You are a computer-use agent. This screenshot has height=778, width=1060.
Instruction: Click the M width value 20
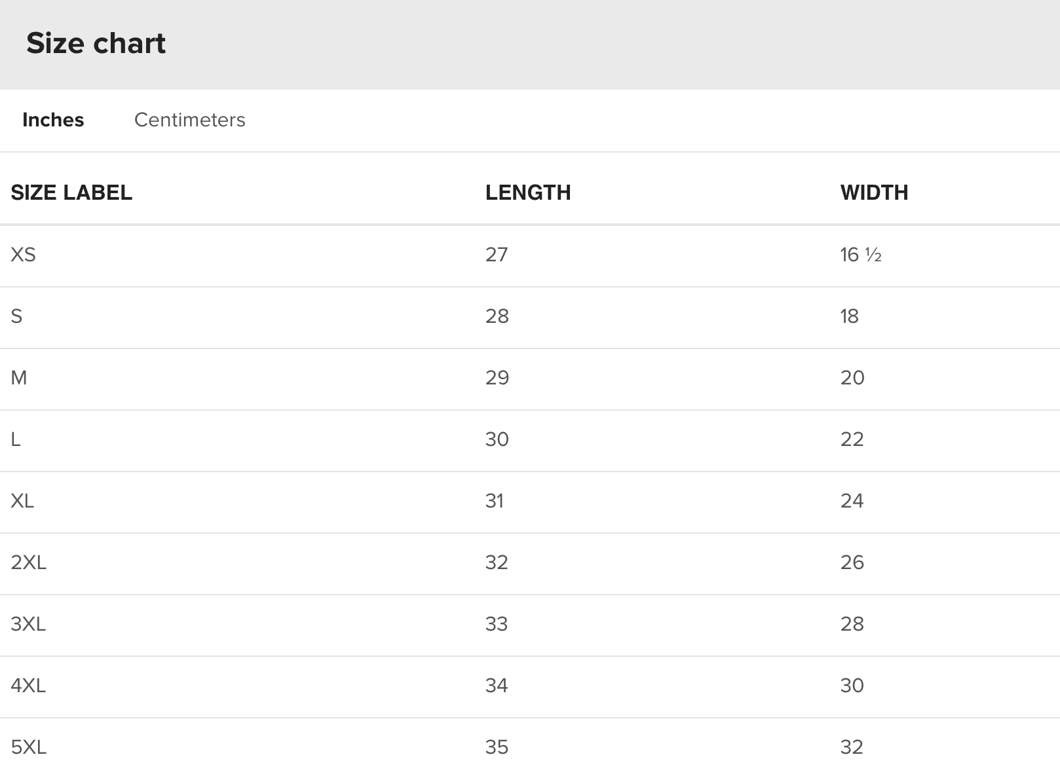pos(852,378)
